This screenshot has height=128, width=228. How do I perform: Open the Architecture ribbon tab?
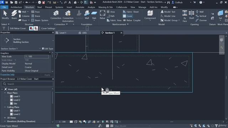(x=16, y=7)
